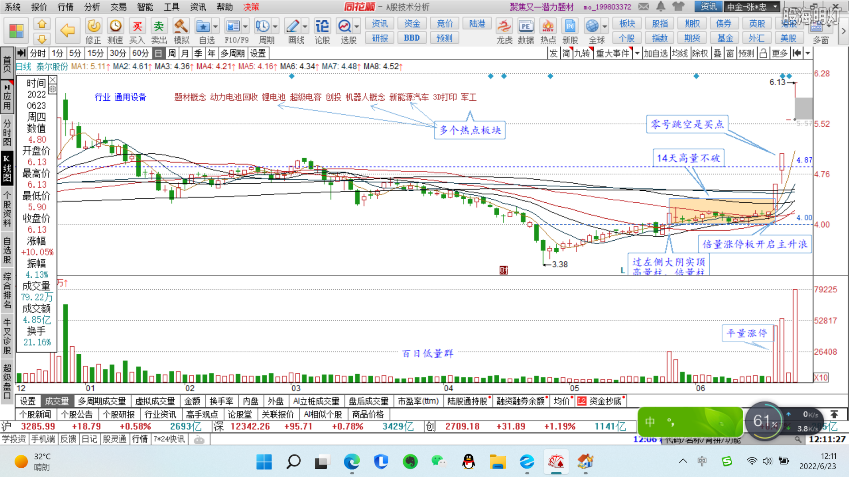
Task: Open the 交易 menu
Action: (x=119, y=7)
